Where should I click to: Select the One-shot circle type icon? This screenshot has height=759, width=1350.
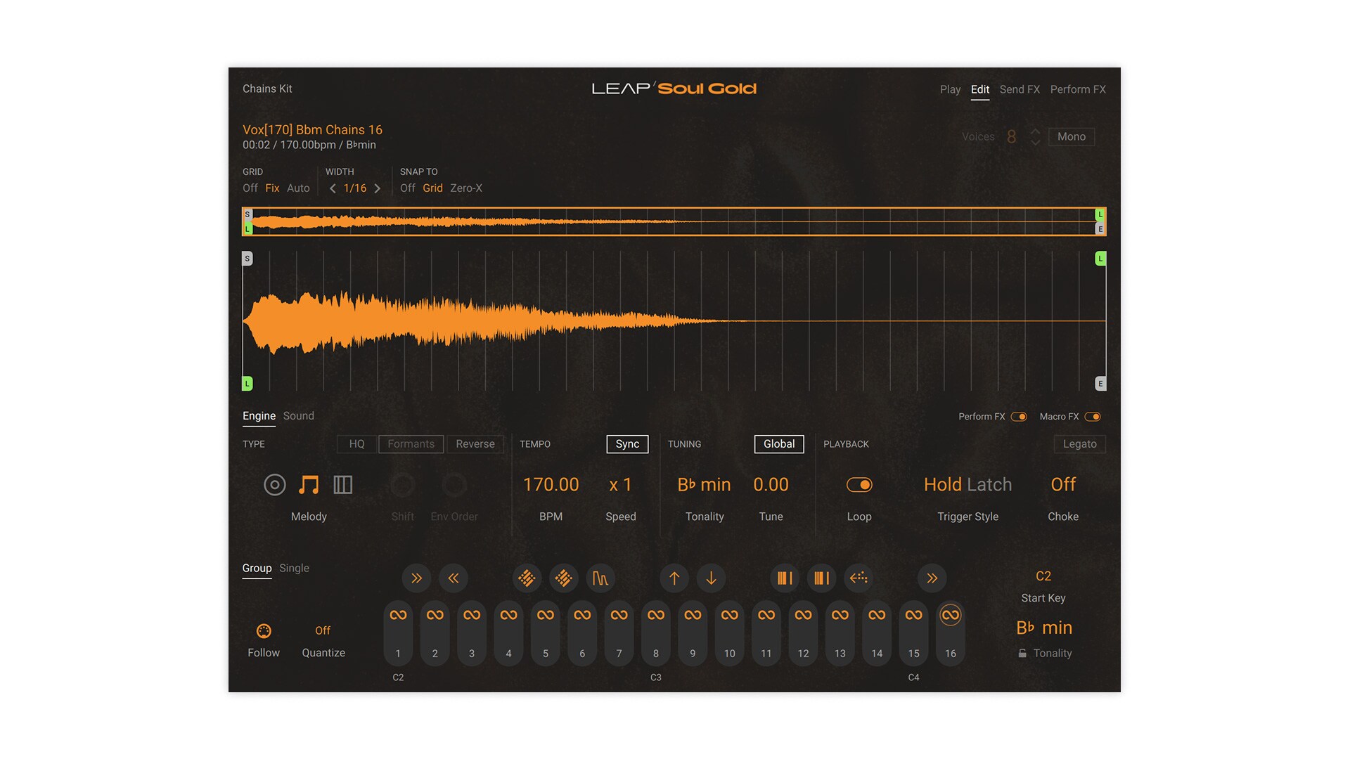(274, 485)
